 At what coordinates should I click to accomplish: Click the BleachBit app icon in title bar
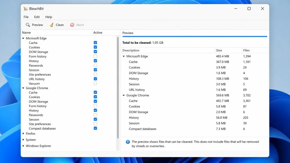pyautogui.click(x=26, y=9)
